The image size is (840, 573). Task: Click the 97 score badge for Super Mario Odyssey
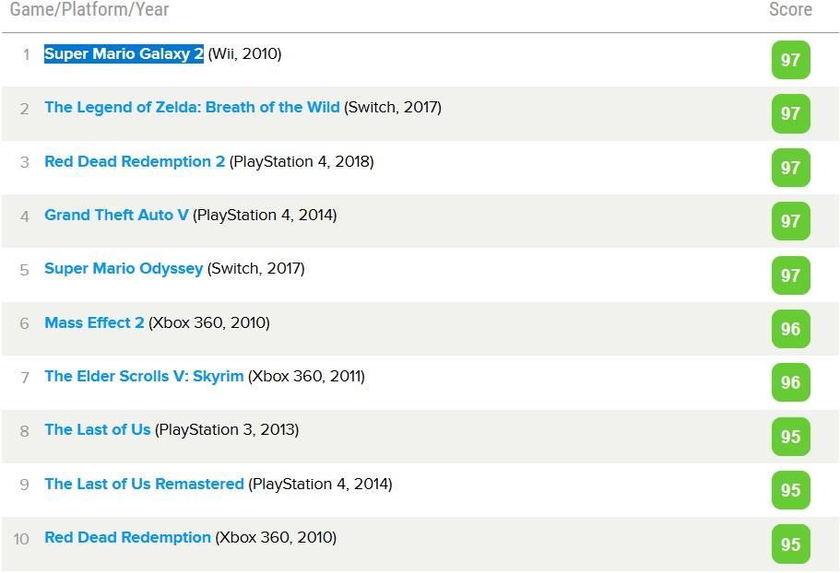(x=791, y=275)
